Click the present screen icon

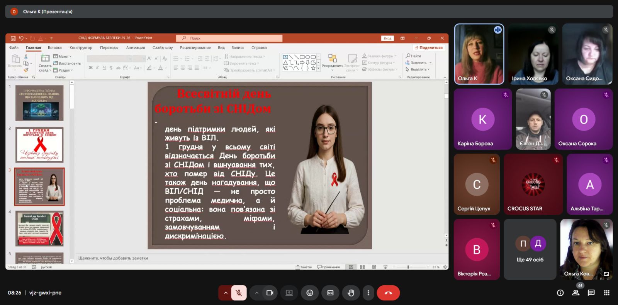pyautogui.click(x=289, y=293)
